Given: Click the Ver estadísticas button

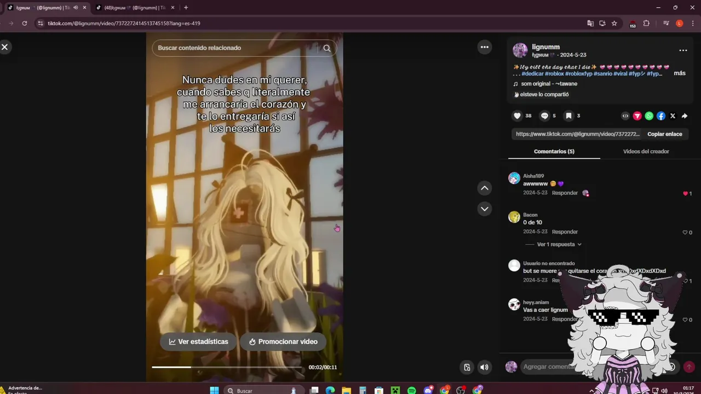Looking at the screenshot, I should [x=198, y=341].
